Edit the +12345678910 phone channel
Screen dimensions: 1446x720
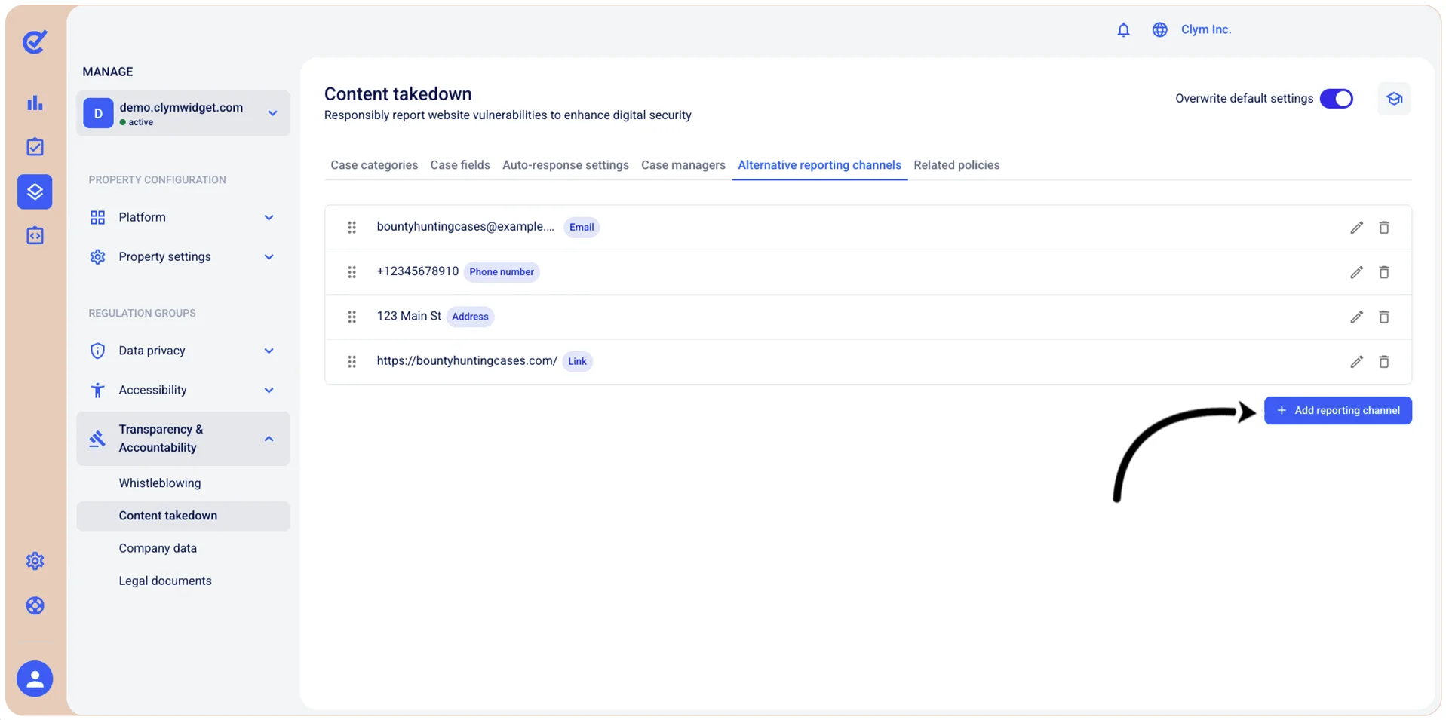(1356, 272)
